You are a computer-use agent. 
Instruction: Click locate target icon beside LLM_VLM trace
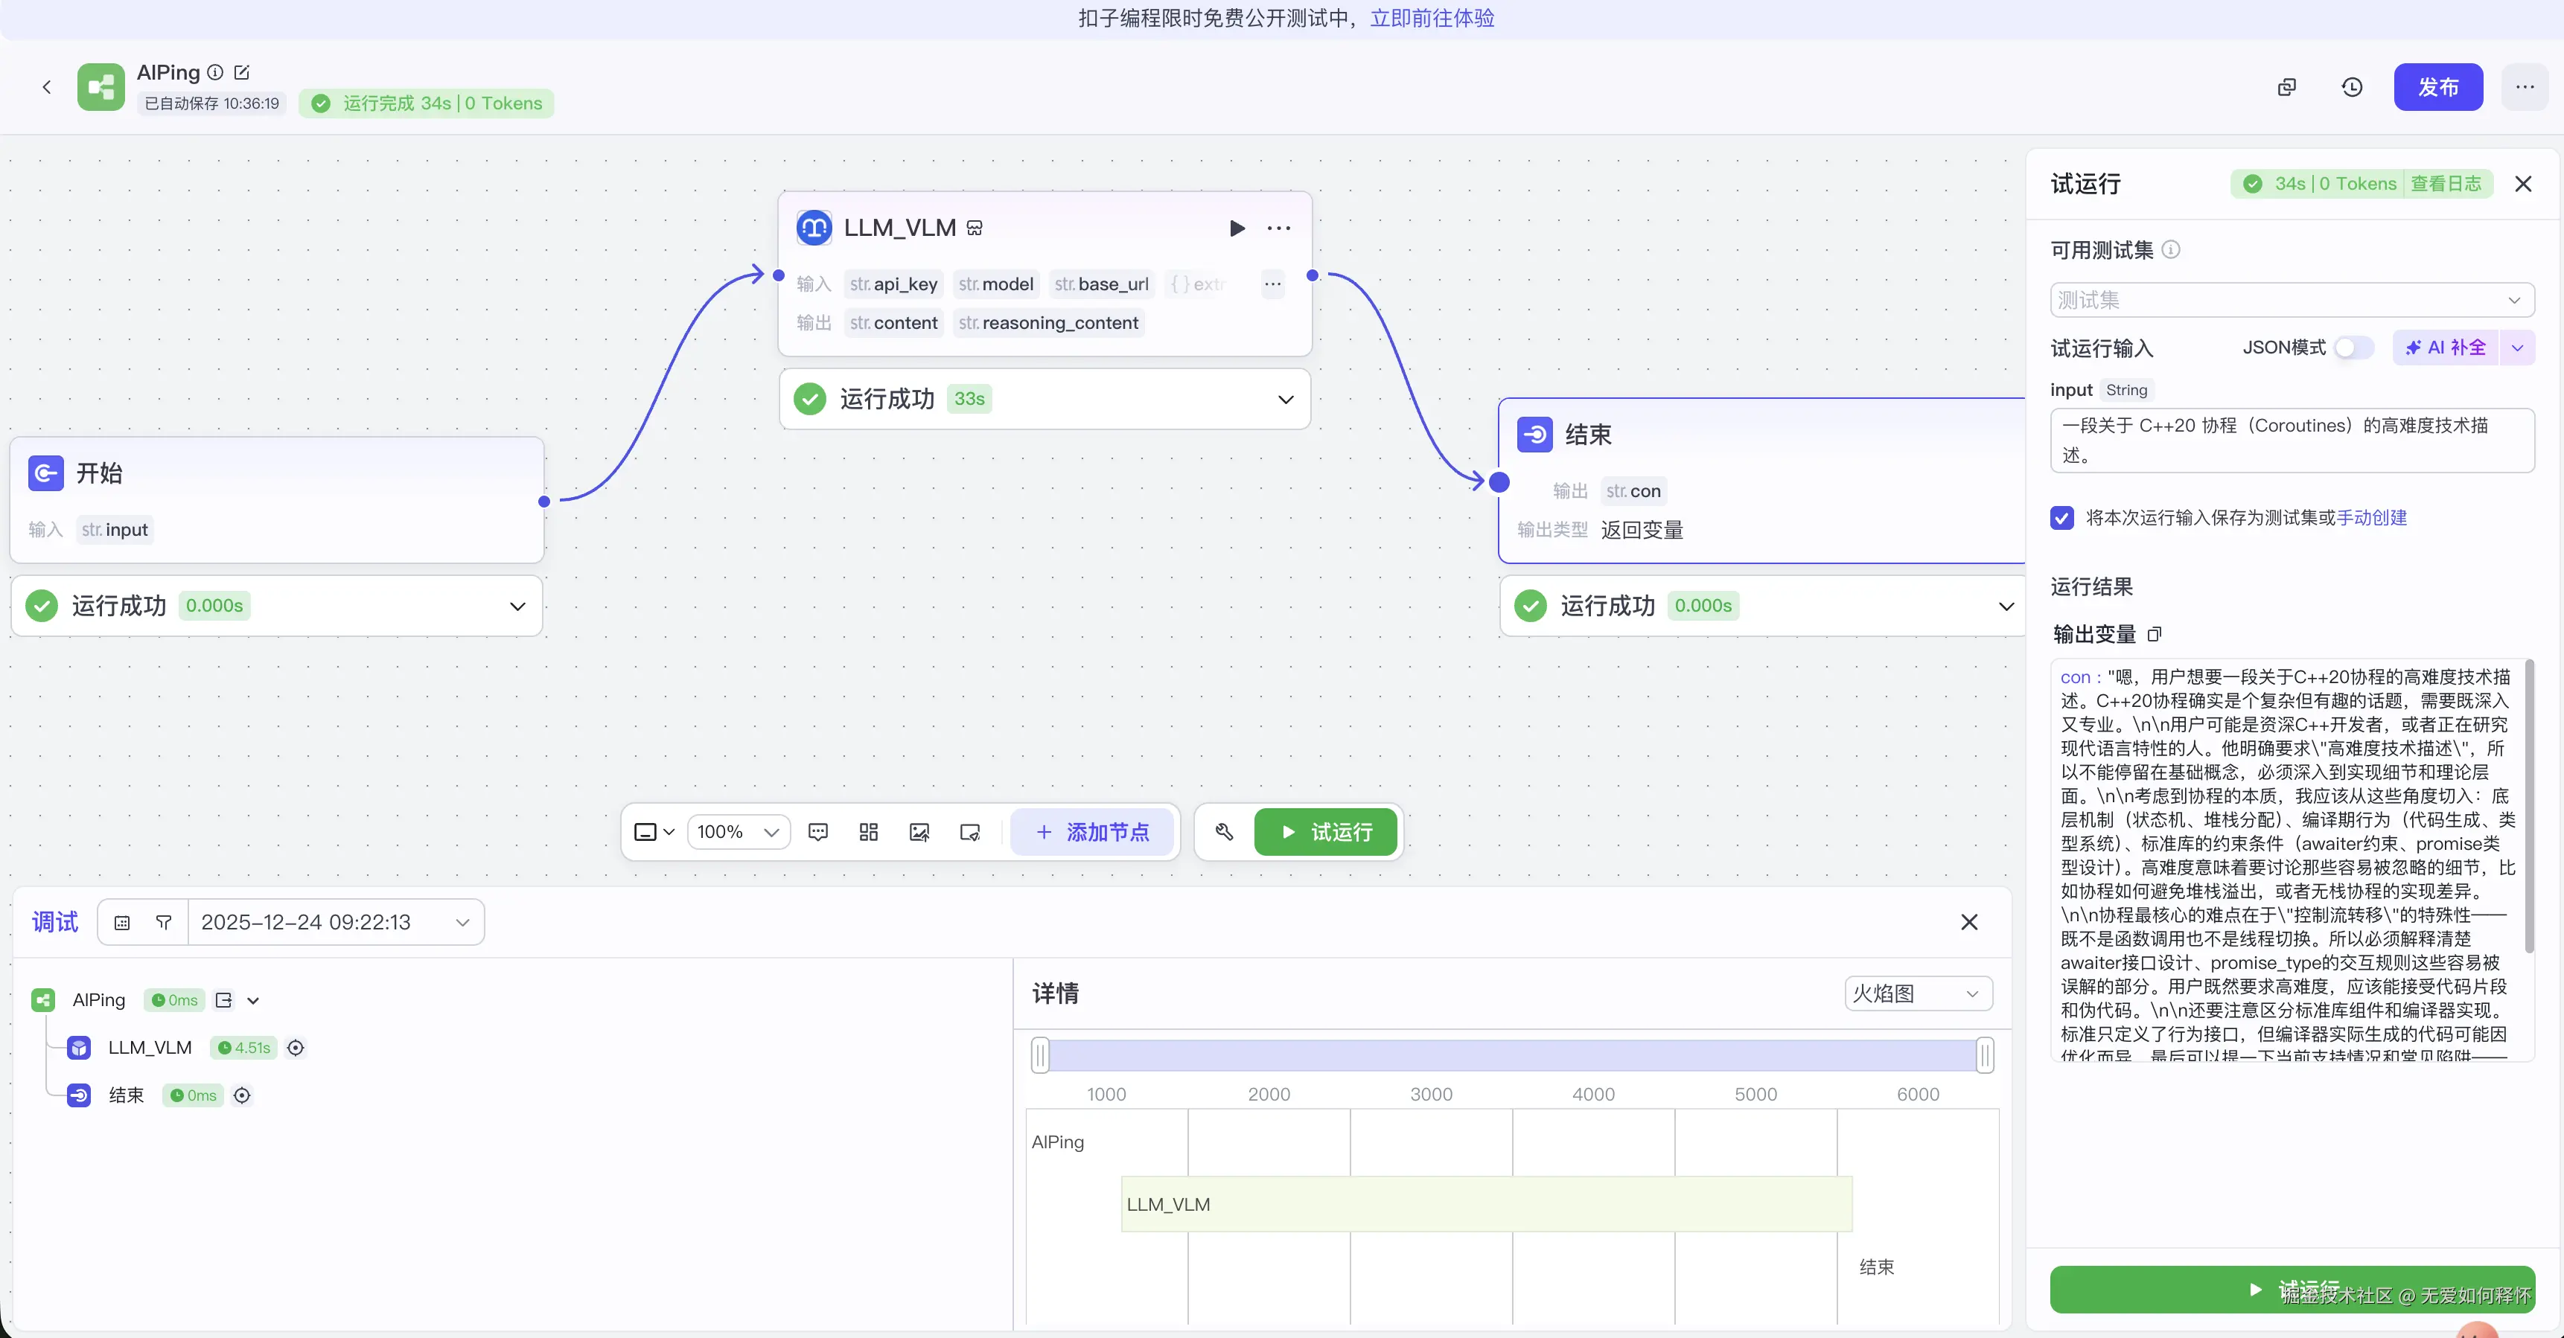pyautogui.click(x=296, y=1048)
